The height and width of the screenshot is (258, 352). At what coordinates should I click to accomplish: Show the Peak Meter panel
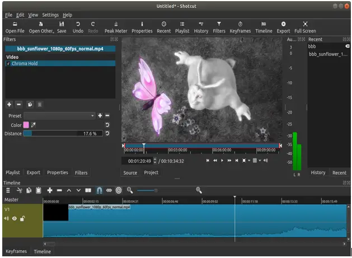(116, 27)
